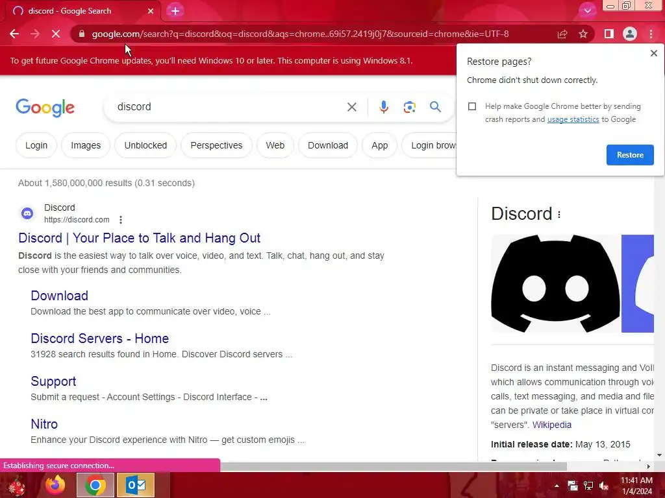This screenshot has height=498, width=665.
Task: View site information via the lock icon
Action: click(82, 34)
